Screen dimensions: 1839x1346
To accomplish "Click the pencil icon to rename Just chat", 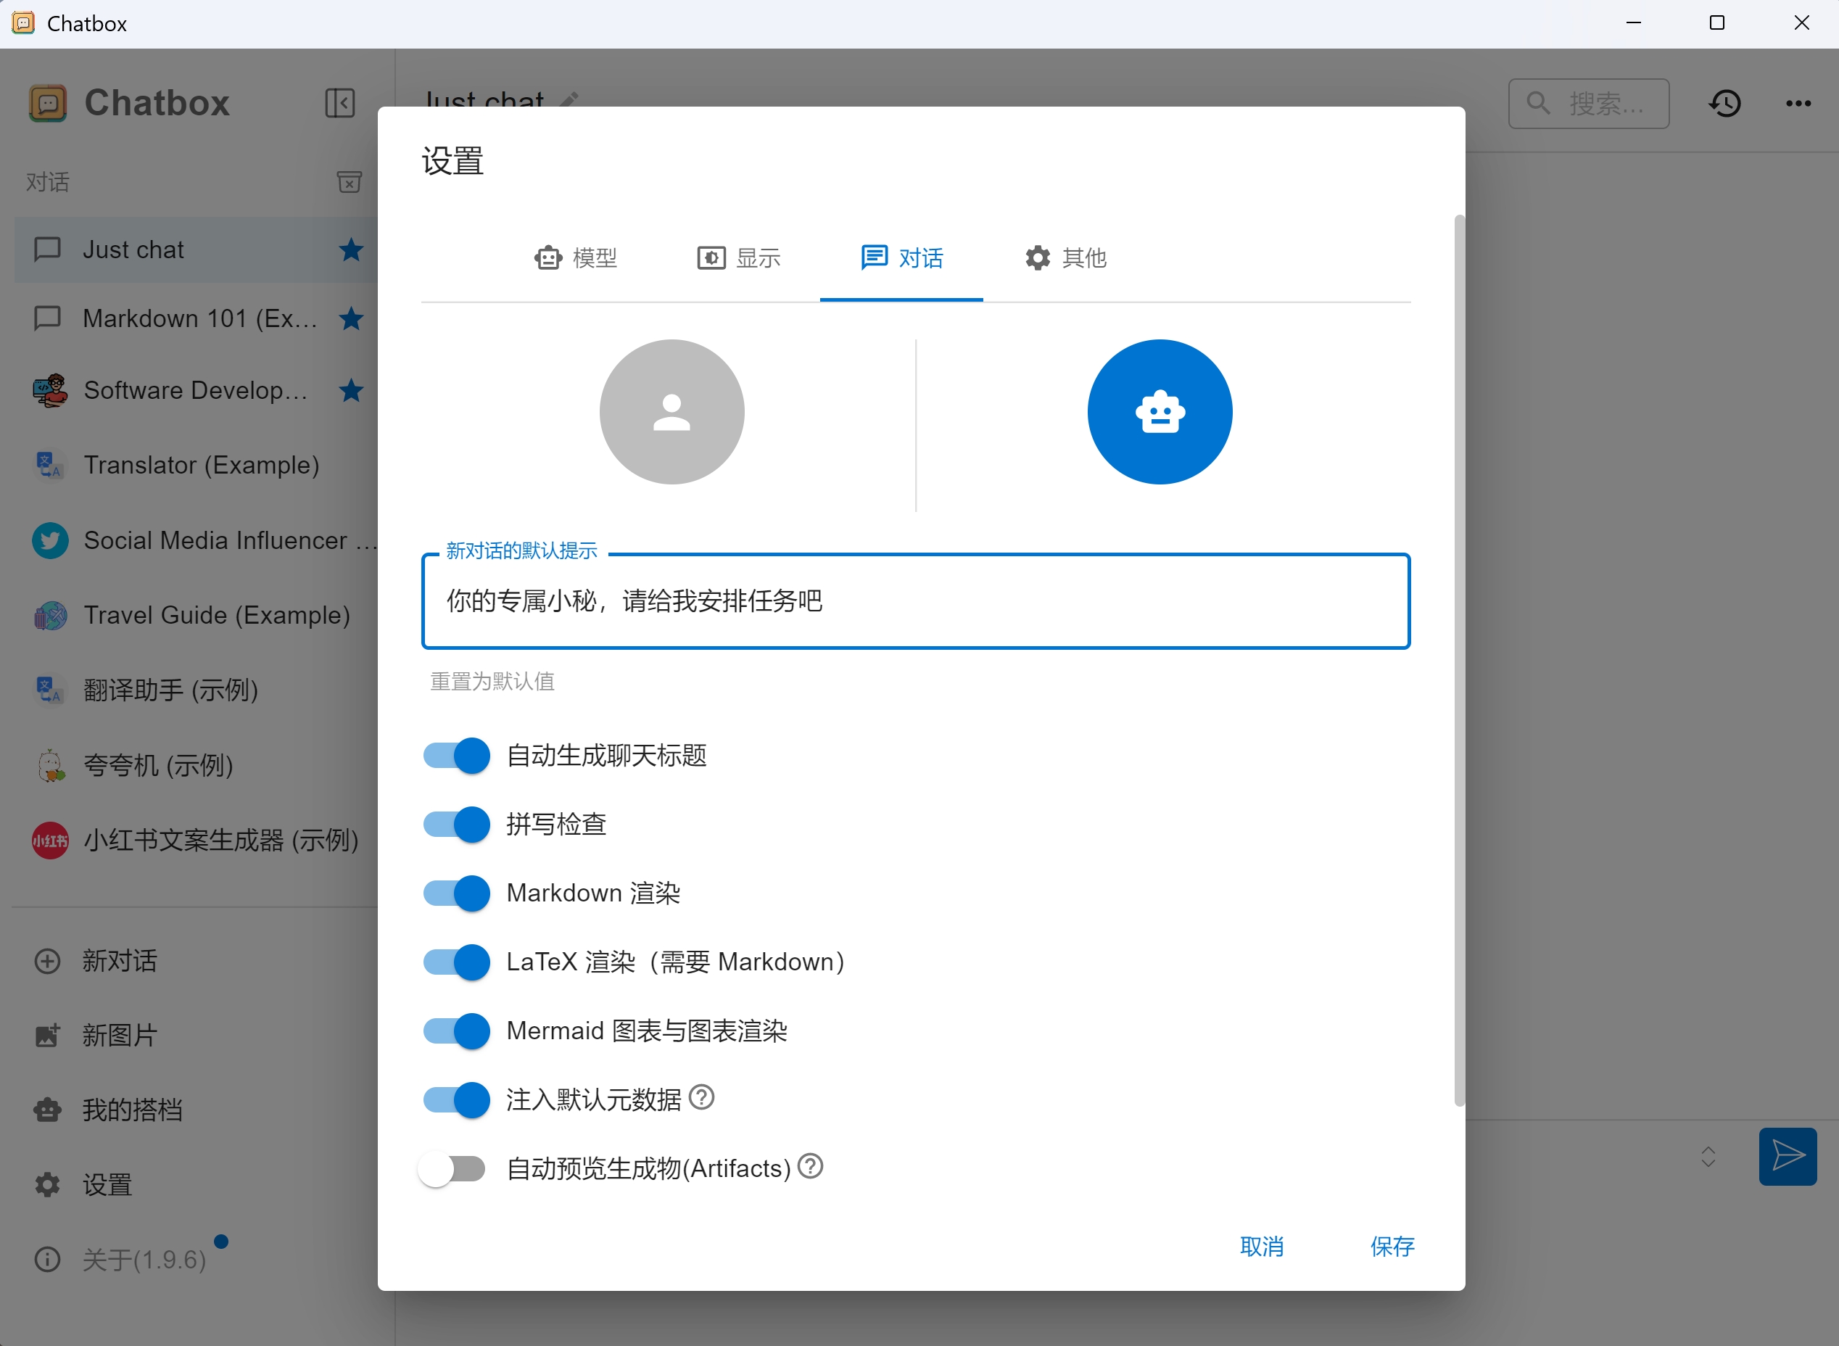I will click(569, 99).
